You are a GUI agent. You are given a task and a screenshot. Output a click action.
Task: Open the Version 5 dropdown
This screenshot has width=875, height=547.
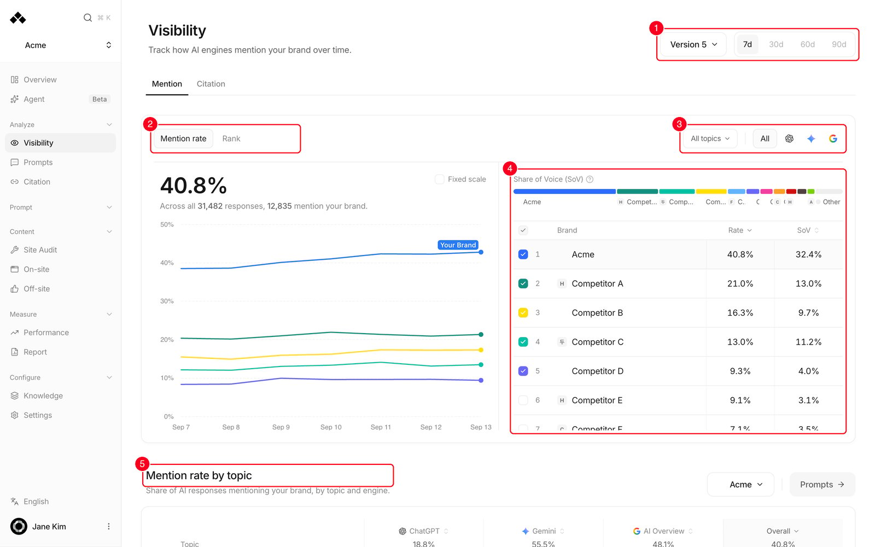(693, 44)
